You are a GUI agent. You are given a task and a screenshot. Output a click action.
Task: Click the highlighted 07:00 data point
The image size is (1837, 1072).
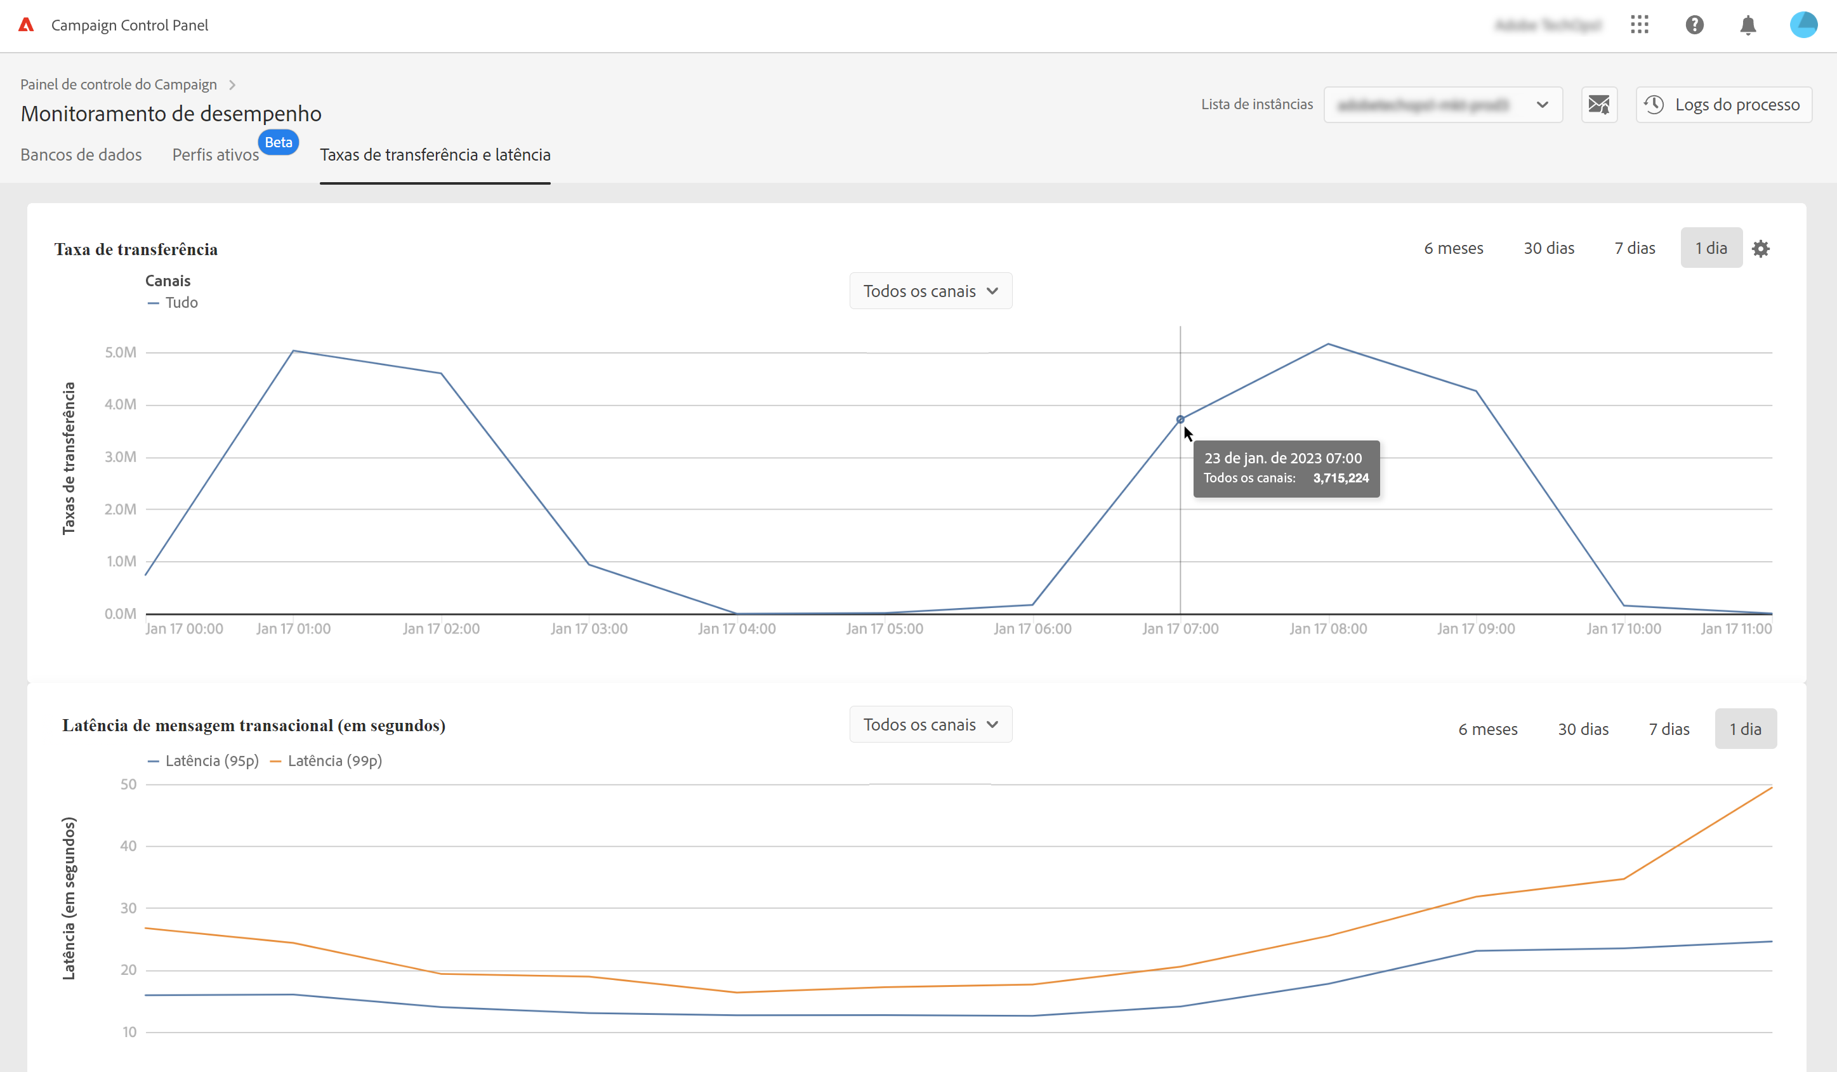pyautogui.click(x=1180, y=420)
